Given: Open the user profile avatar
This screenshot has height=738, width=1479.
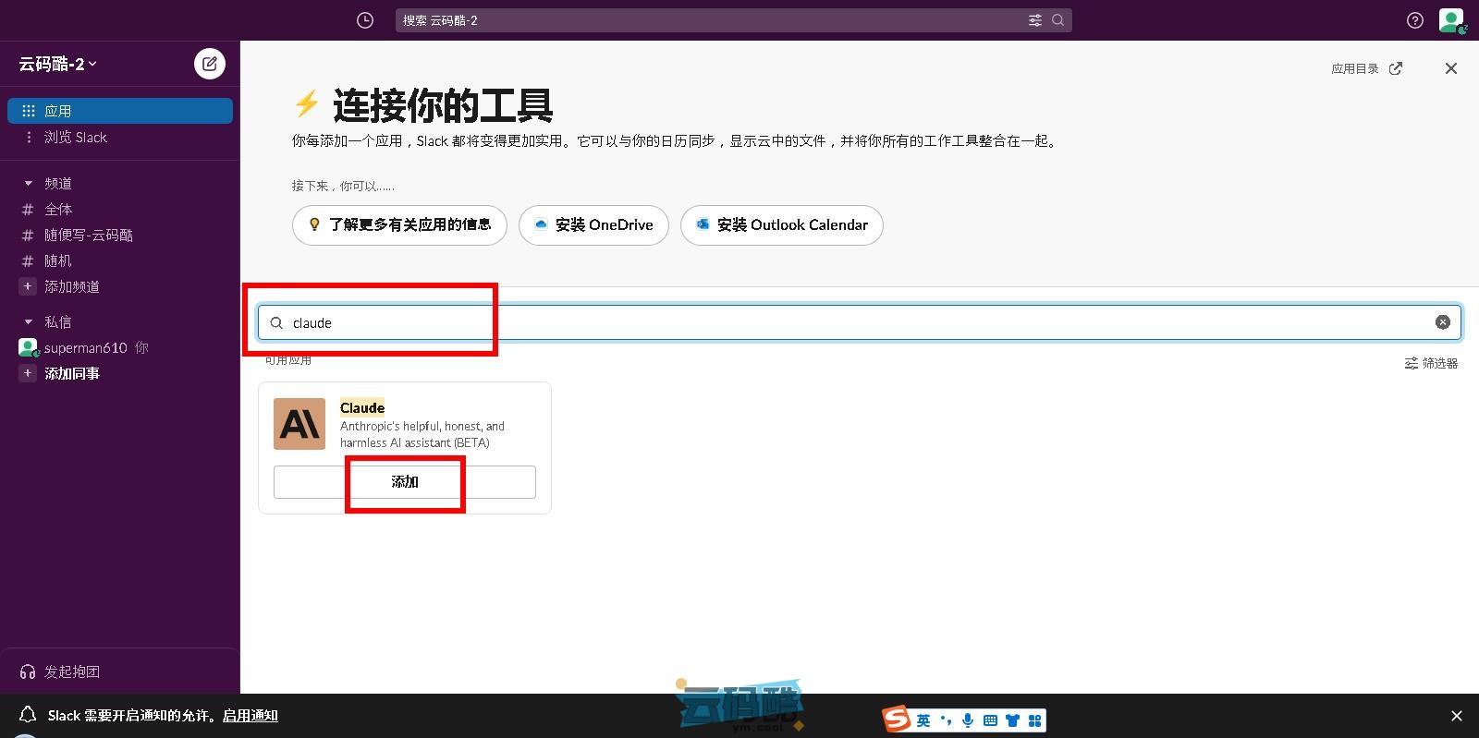Looking at the screenshot, I should point(1451,20).
